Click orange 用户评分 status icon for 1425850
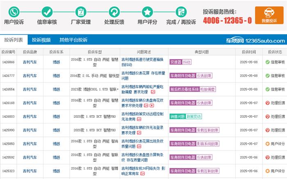 point(267,144)
